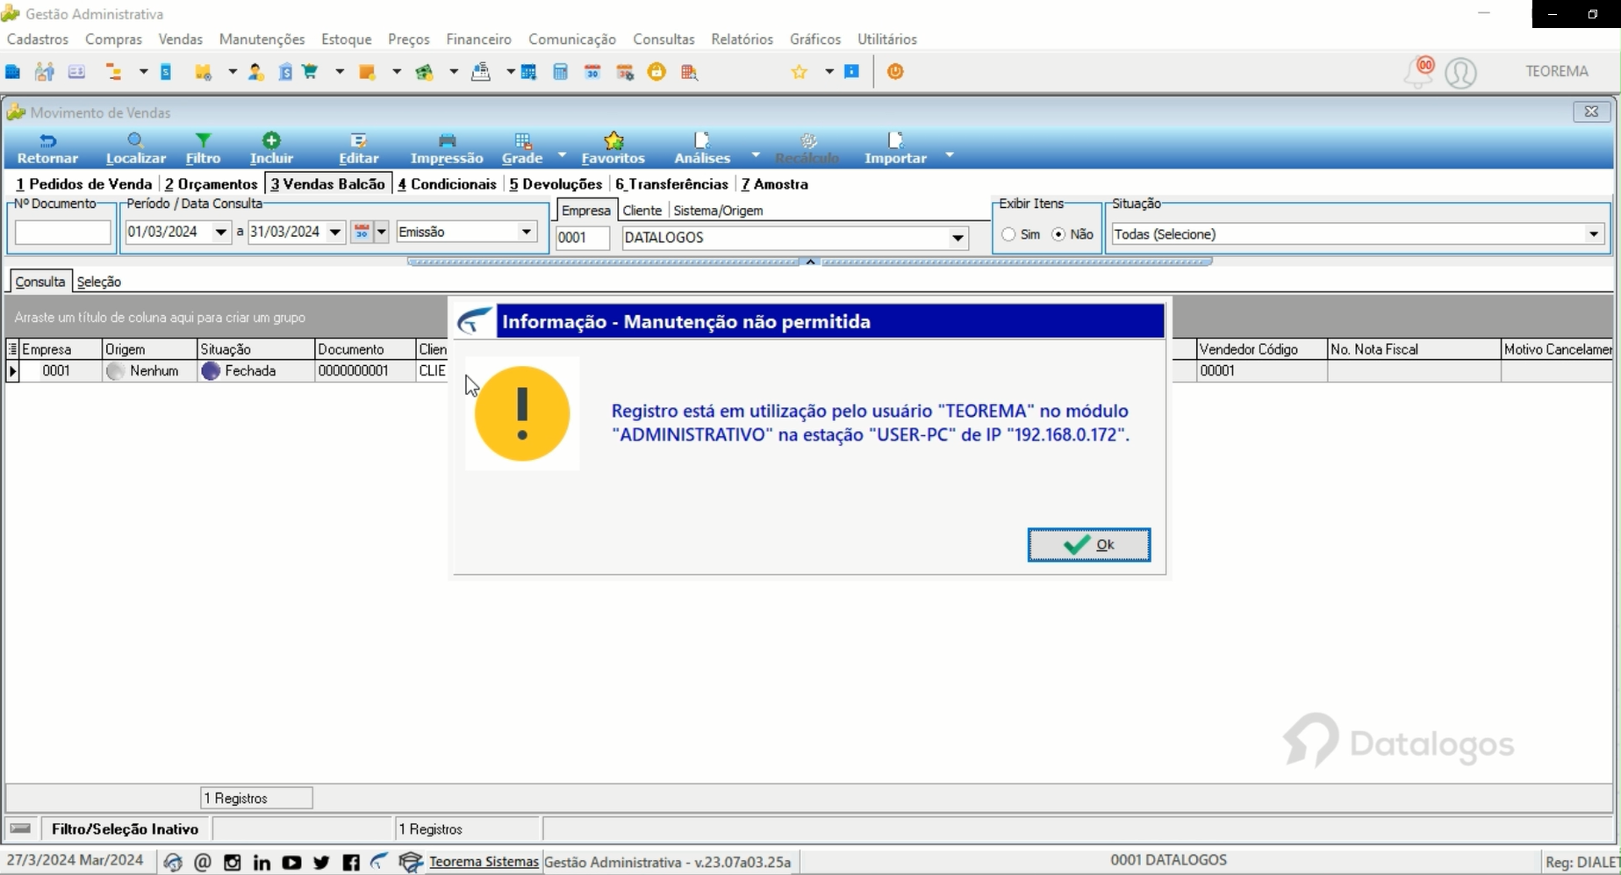
Task: Click the shopping cart toolbar icon
Action: click(310, 72)
